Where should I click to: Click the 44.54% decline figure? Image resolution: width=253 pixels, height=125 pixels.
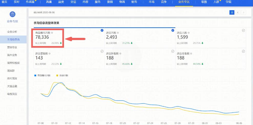(x=197, y=64)
